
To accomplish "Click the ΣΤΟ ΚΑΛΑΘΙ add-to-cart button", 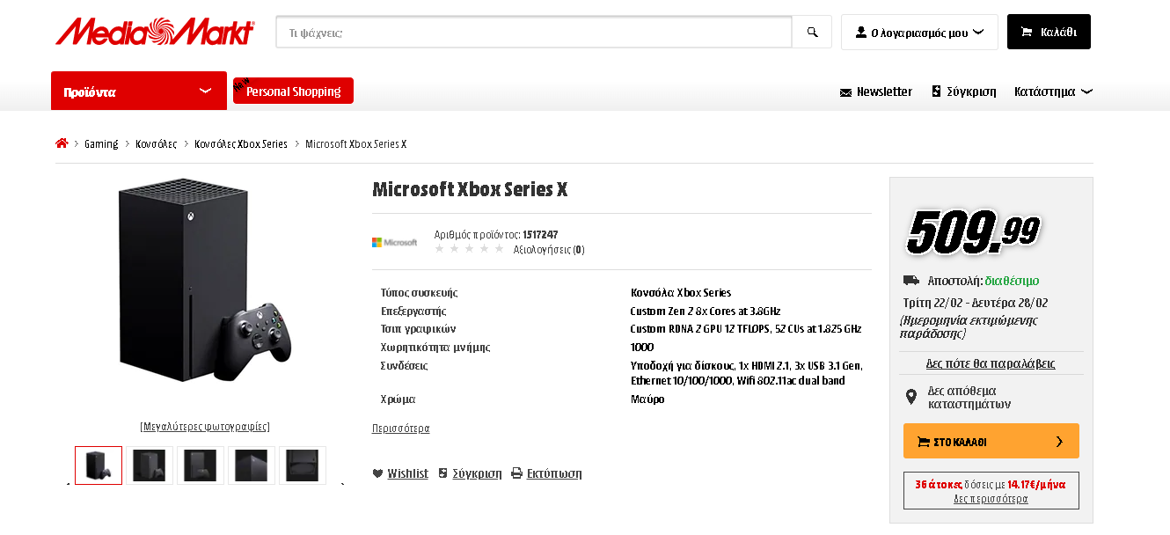I will [x=991, y=441].
